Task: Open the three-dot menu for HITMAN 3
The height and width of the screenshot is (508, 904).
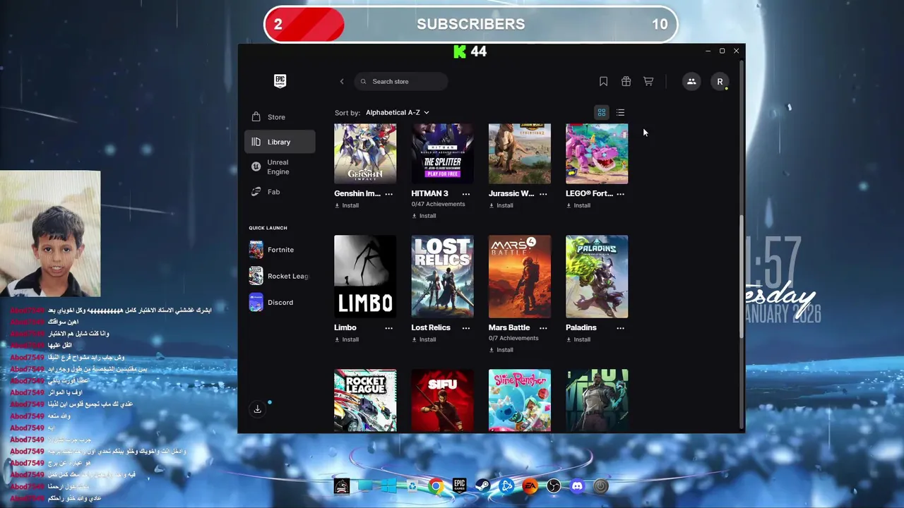Action: (x=466, y=193)
